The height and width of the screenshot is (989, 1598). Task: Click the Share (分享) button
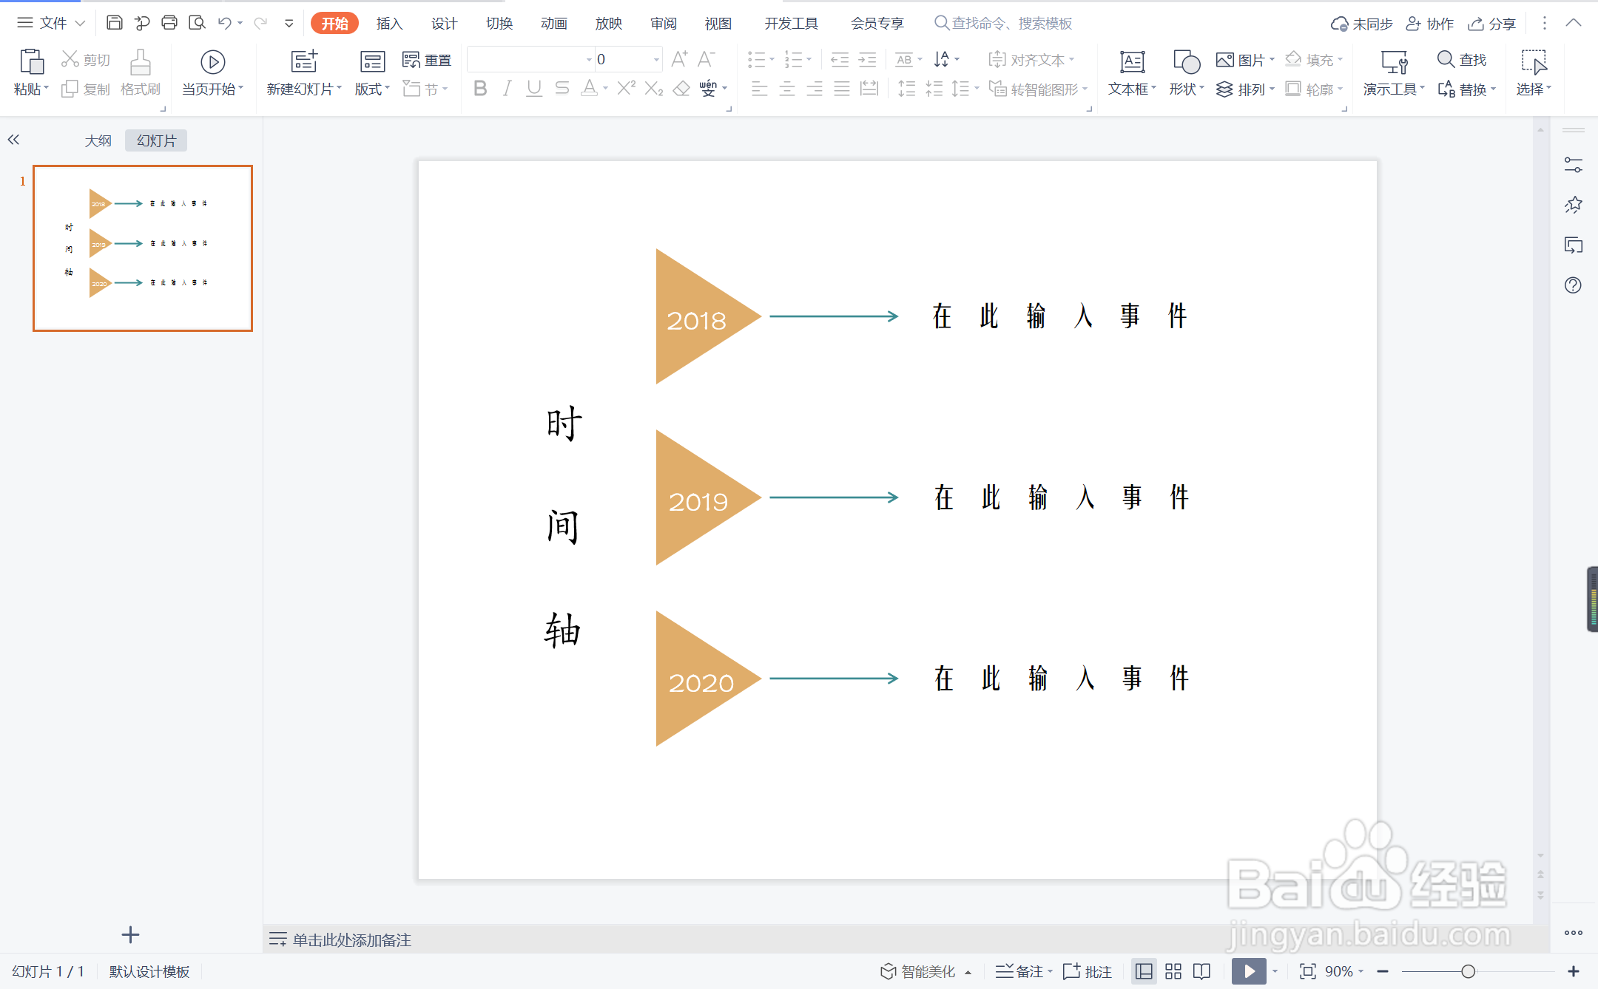(x=1492, y=24)
